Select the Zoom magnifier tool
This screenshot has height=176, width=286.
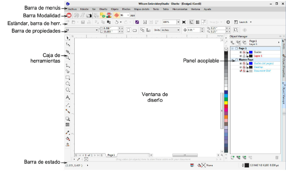coord(68,58)
